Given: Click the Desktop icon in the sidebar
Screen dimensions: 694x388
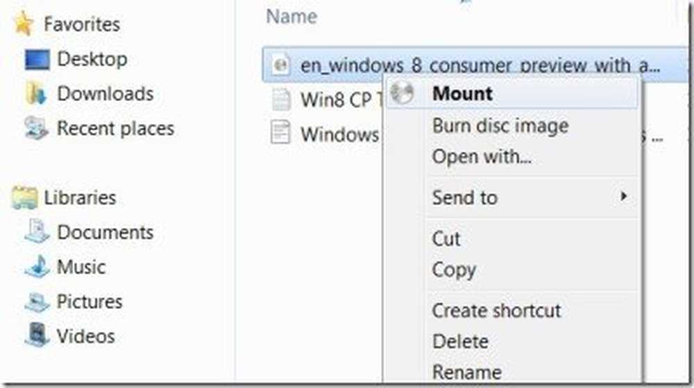Looking at the screenshot, I should pyautogui.click(x=37, y=60).
